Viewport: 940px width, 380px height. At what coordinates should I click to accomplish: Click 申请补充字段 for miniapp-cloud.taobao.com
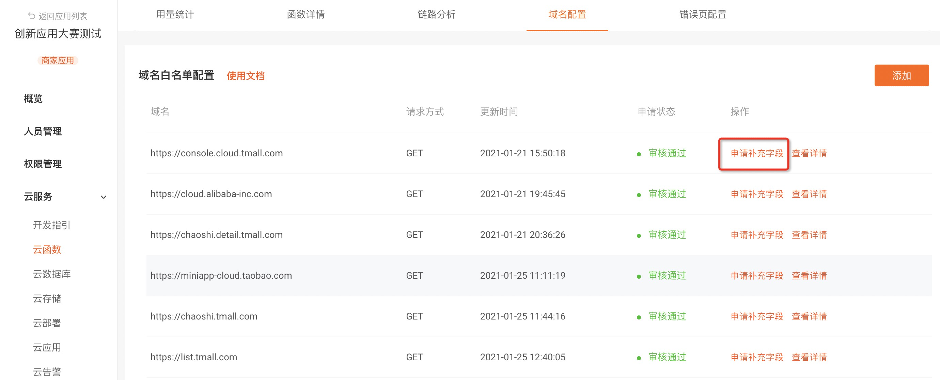tap(757, 276)
